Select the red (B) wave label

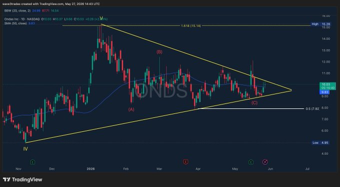point(159,52)
